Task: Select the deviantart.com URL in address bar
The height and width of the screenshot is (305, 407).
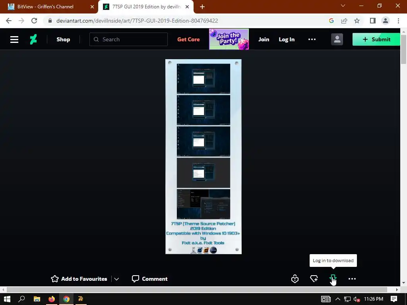Action: pyautogui.click(x=137, y=21)
